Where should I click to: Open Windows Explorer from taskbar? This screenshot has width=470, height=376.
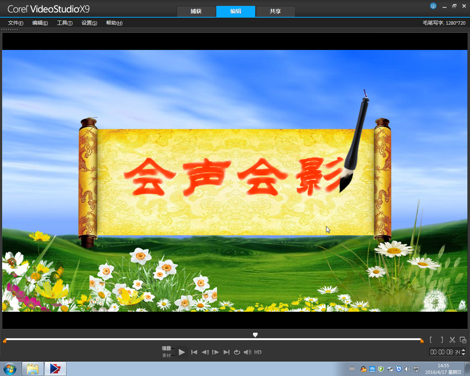(x=33, y=369)
